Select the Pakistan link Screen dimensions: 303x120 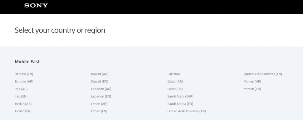[173, 74]
